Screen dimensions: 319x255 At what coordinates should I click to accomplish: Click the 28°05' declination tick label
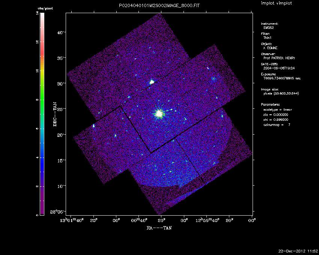coord(57,212)
